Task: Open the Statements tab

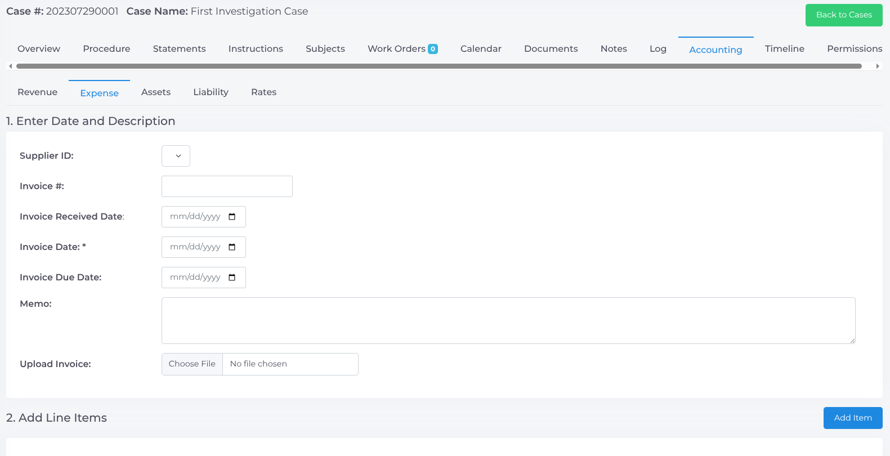Action: tap(179, 49)
